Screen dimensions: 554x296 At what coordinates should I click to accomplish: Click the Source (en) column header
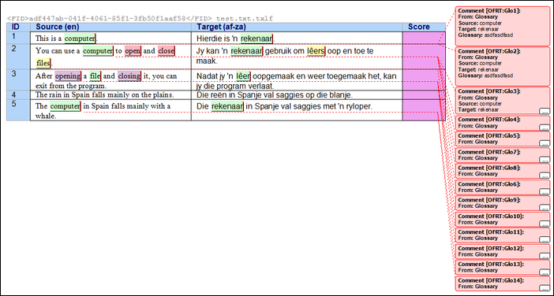click(110, 27)
